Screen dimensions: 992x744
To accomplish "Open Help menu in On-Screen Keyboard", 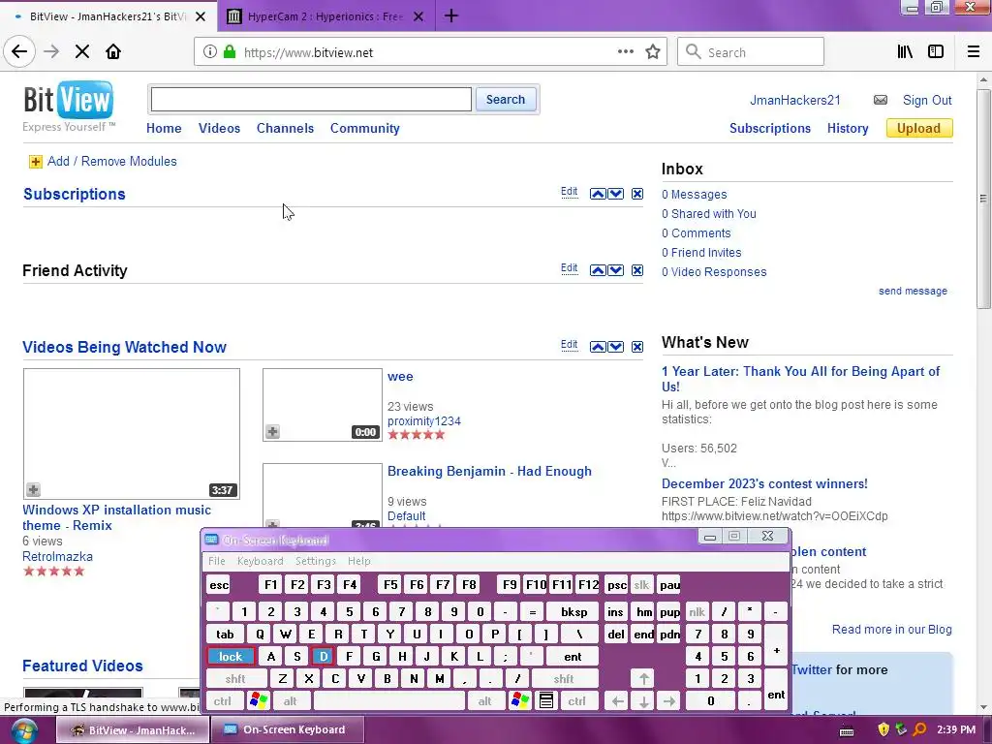I will click(x=358, y=561).
